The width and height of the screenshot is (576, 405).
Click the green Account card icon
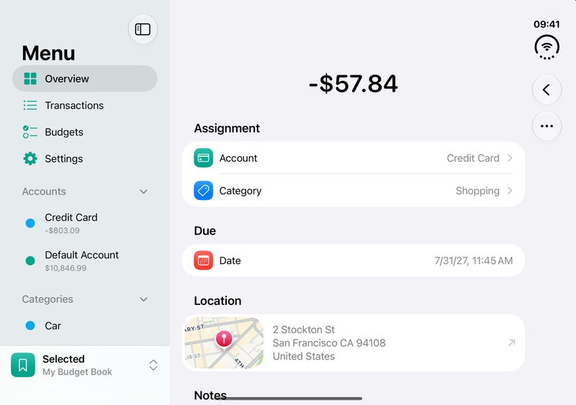pos(204,158)
